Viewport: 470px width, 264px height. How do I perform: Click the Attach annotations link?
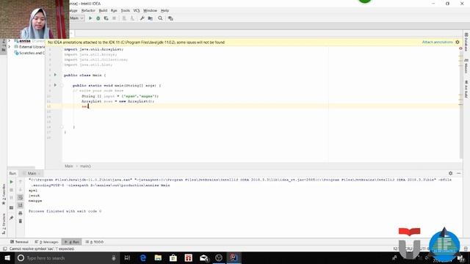pyautogui.click(x=438, y=43)
